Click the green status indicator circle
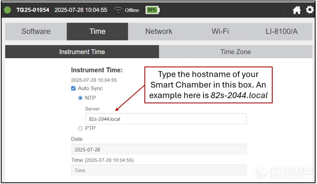 pyautogui.click(x=8, y=10)
